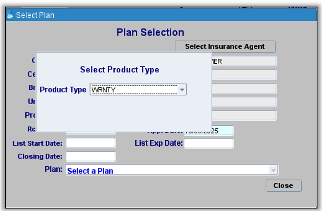Screen dimensions: 322x211
Task: Click the 'Plan:' label
Action: [53, 169]
